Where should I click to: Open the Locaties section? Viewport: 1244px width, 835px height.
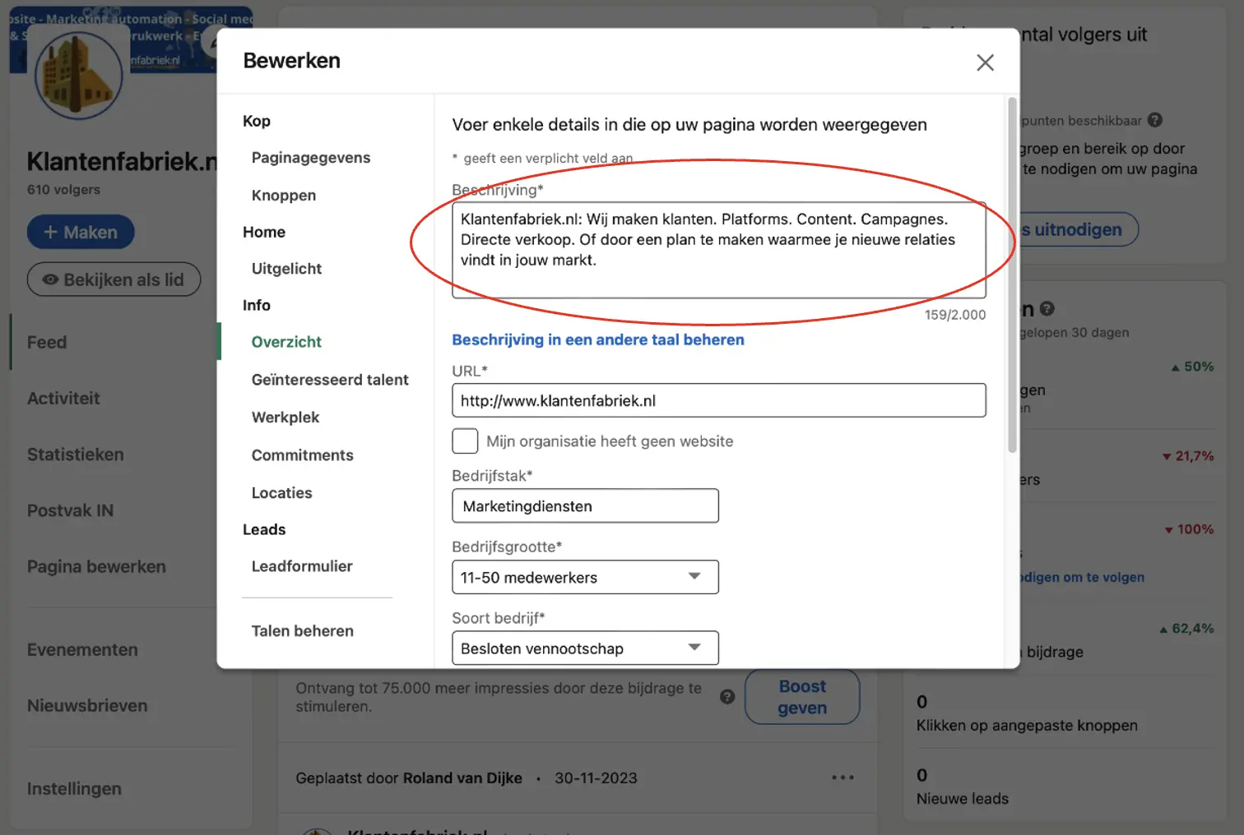coord(281,493)
